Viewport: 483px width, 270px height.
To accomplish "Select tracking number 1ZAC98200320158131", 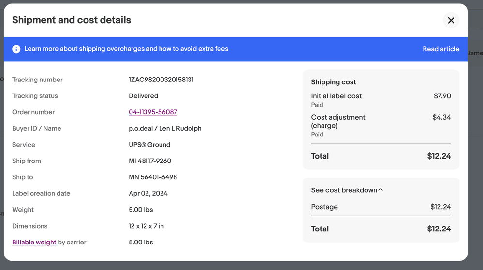I will [161, 80].
